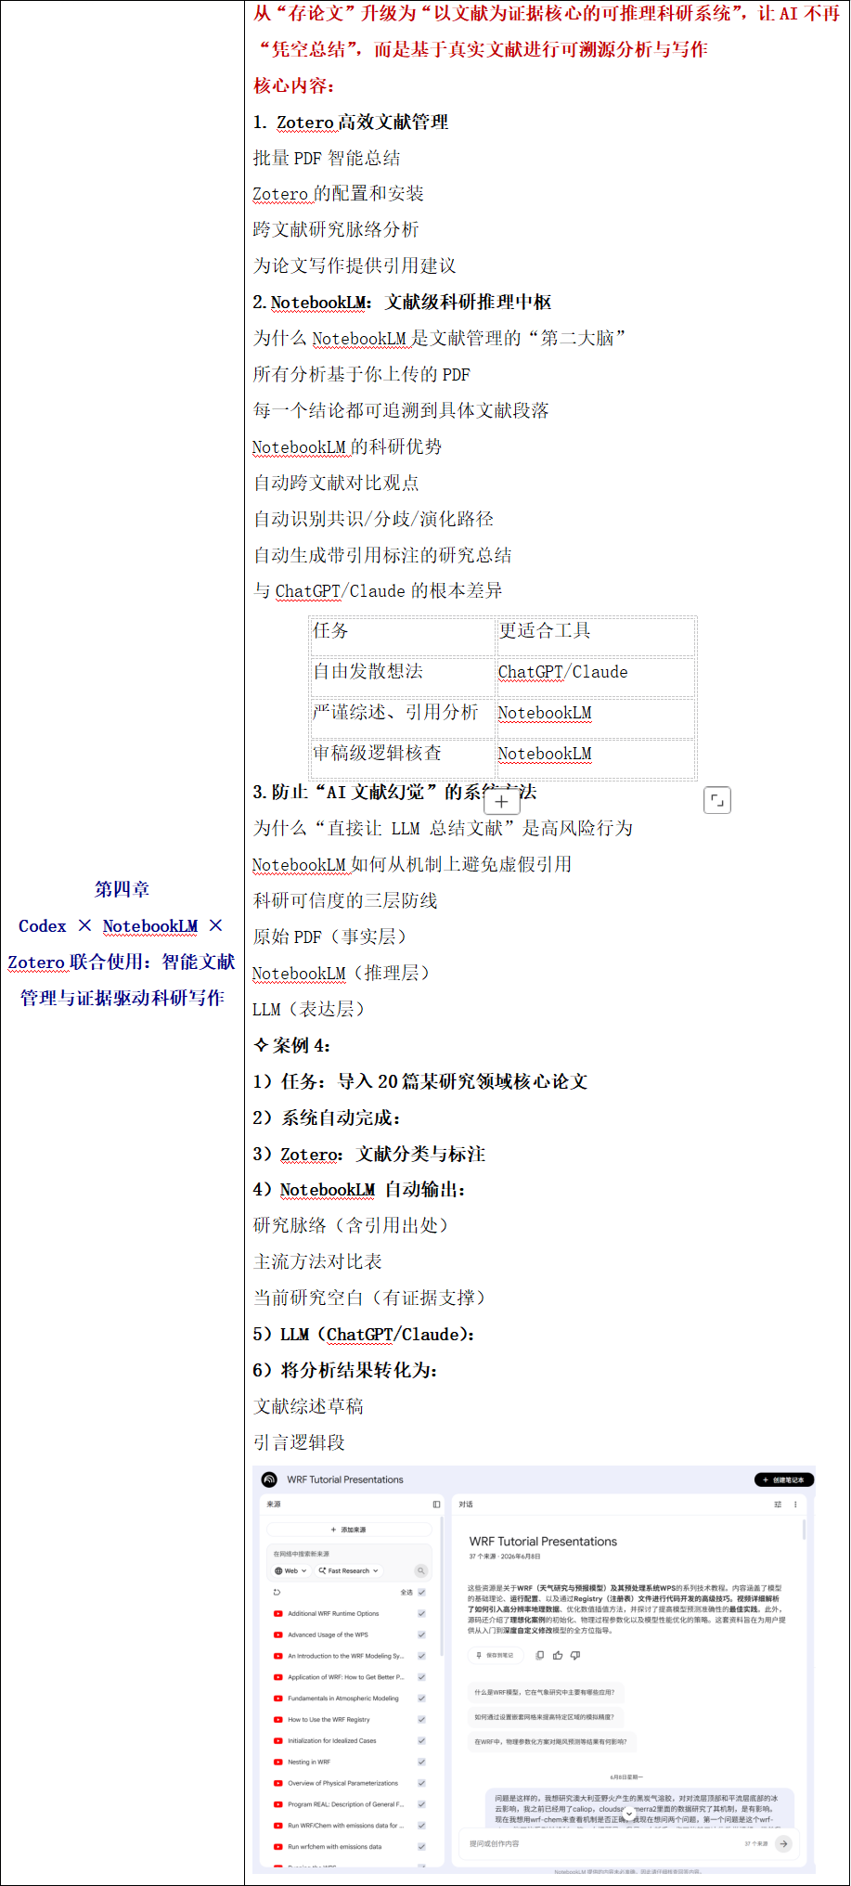851x1886 pixels.
Task: Toggle checkbox for Overview of Physical Parameterizations
Action: [x=421, y=1783]
